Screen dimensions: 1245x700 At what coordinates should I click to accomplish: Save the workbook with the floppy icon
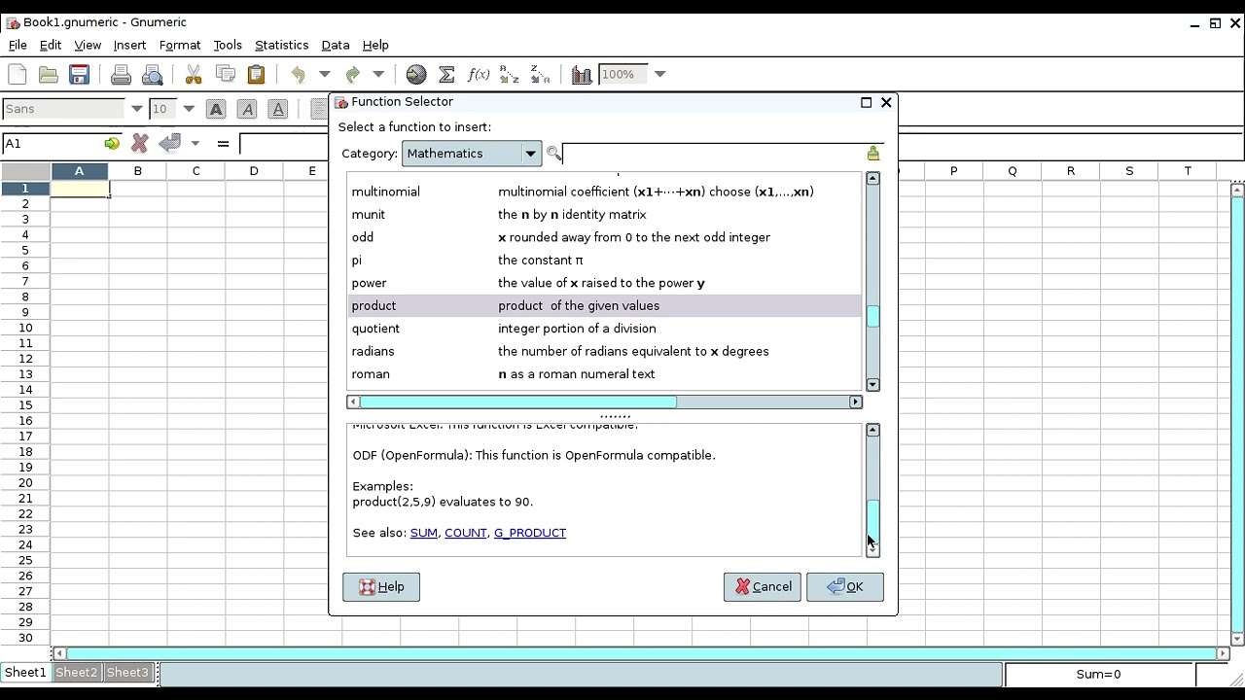pos(80,74)
